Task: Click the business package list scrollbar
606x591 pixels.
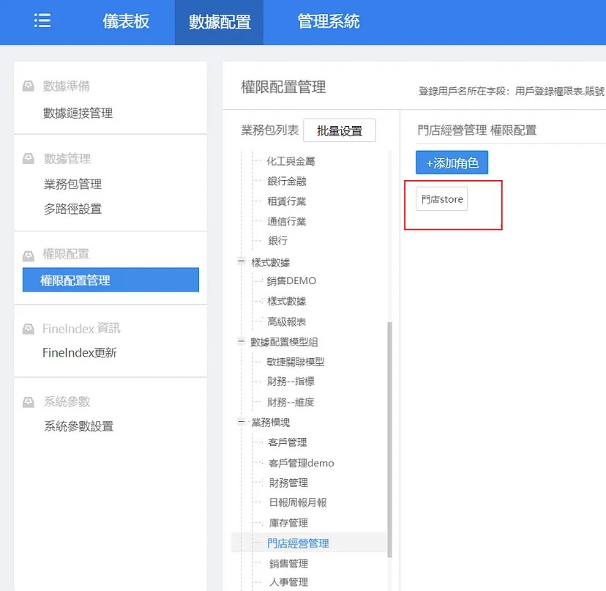Action: pyautogui.click(x=389, y=439)
